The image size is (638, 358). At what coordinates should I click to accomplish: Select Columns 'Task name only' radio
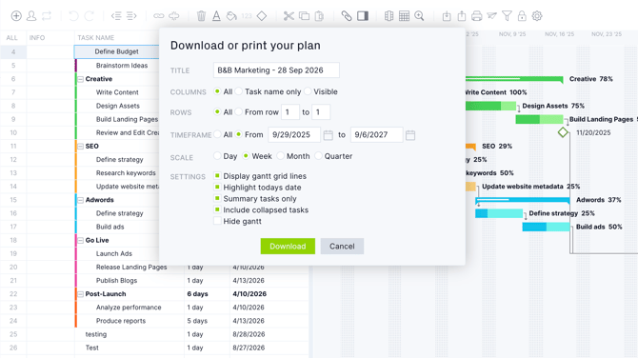(x=239, y=91)
